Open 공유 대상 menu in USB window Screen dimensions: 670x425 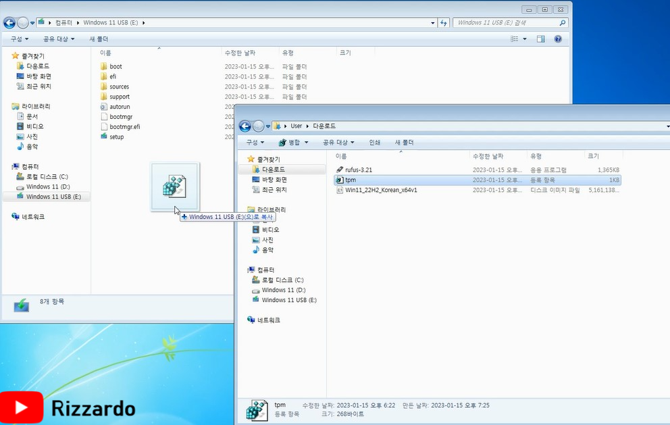59,39
